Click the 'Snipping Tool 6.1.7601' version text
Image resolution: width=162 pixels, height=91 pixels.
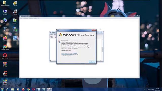[x=66, y=50]
